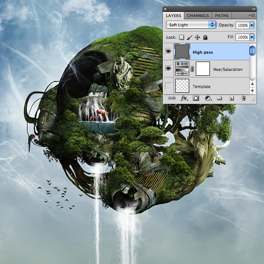Click the layers list scrollbar thumb

coord(252,51)
